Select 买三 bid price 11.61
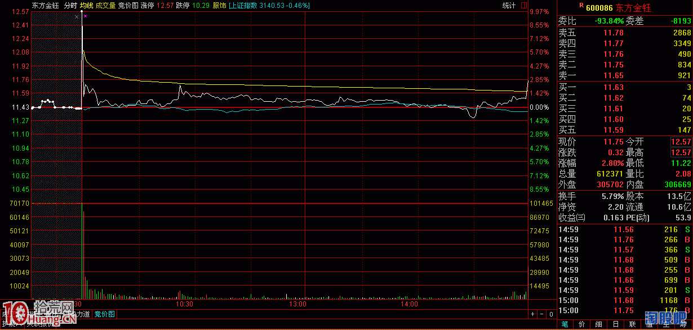This screenshot has width=693, height=330. point(614,109)
